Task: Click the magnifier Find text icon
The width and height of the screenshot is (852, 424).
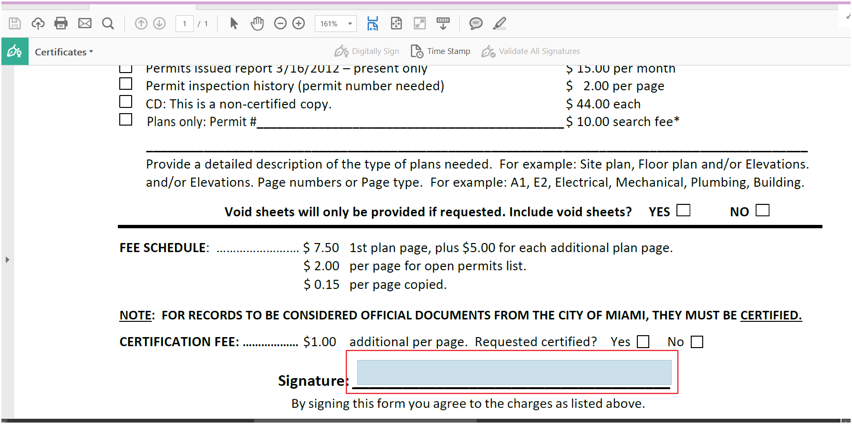Action: tap(108, 23)
